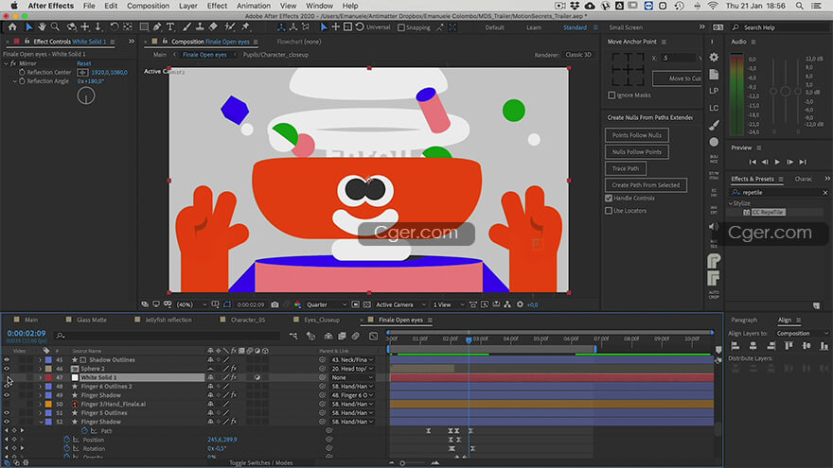The image size is (833, 468).
Task: Click the Toggle Switches / Modes button
Action: pyautogui.click(x=261, y=462)
